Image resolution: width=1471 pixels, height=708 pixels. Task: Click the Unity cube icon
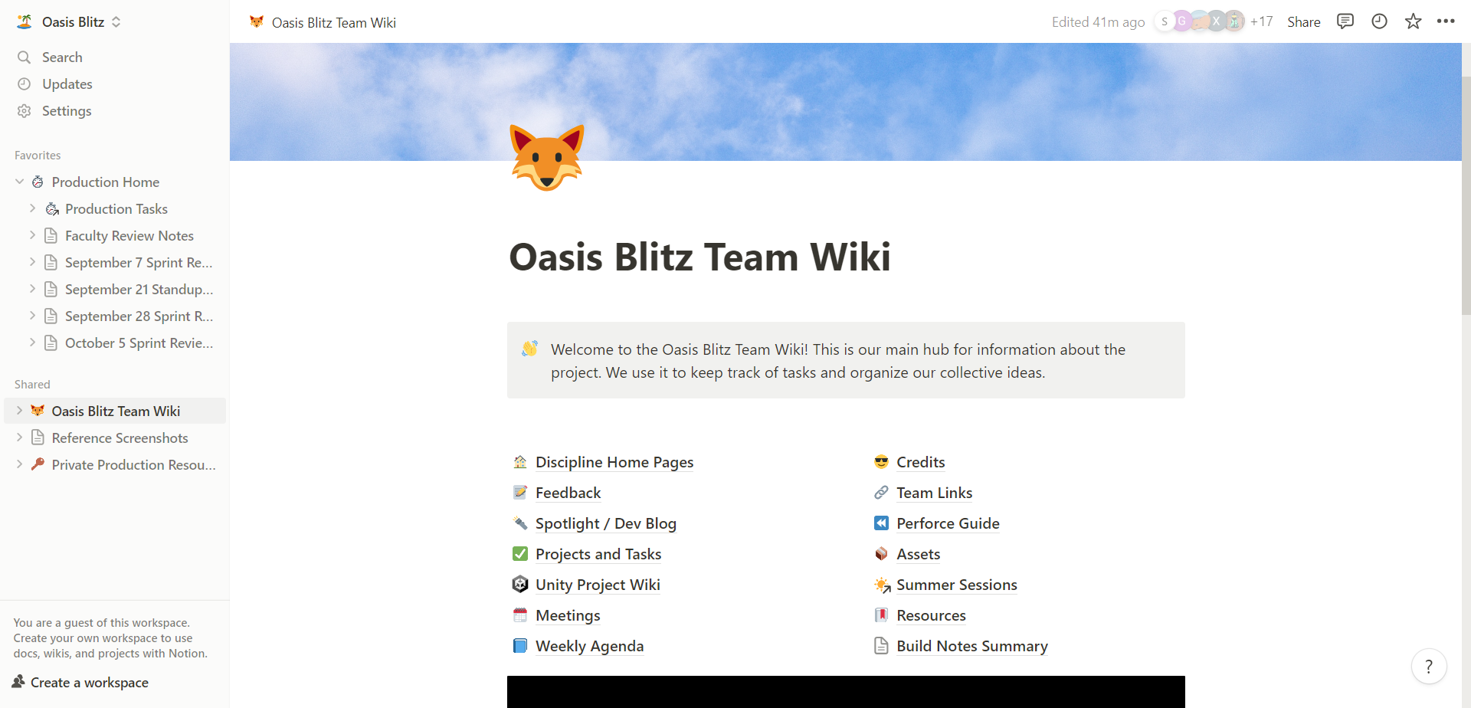click(520, 585)
